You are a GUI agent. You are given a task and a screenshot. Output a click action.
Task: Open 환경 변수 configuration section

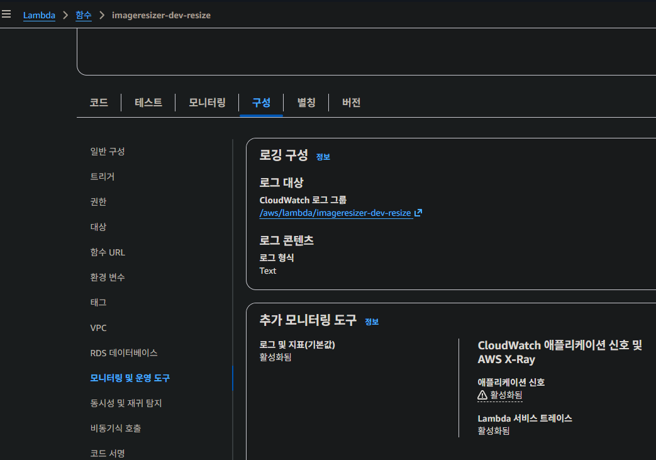tap(108, 277)
